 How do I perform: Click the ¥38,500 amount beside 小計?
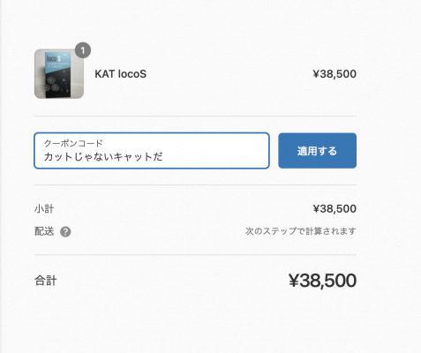pos(335,208)
